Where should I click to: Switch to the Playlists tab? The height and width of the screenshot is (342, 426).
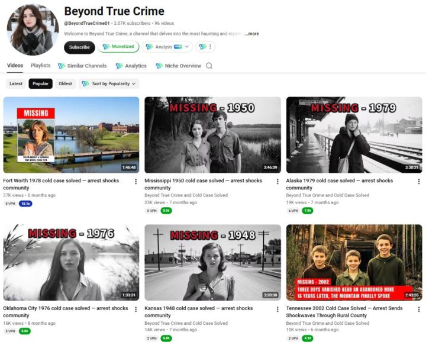click(x=40, y=66)
